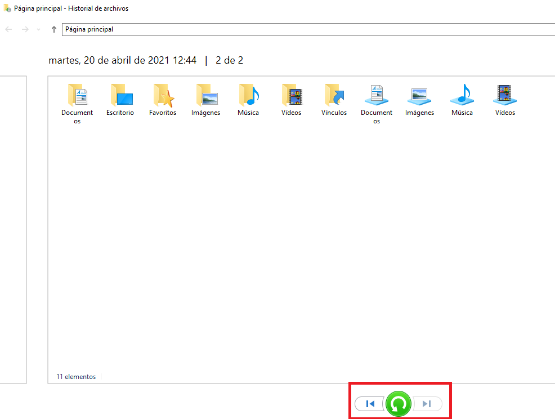Image resolution: width=555 pixels, height=419 pixels.
Task: Go to the previous backup version
Action: click(370, 404)
